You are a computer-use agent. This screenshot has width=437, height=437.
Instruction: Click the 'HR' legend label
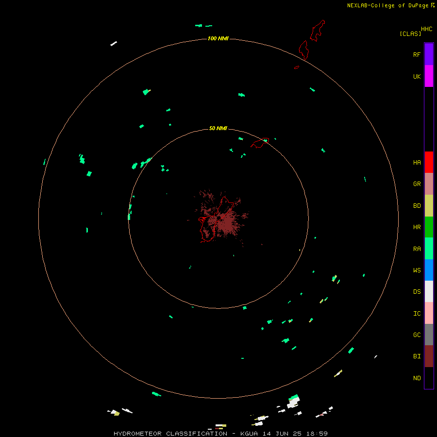point(417,227)
